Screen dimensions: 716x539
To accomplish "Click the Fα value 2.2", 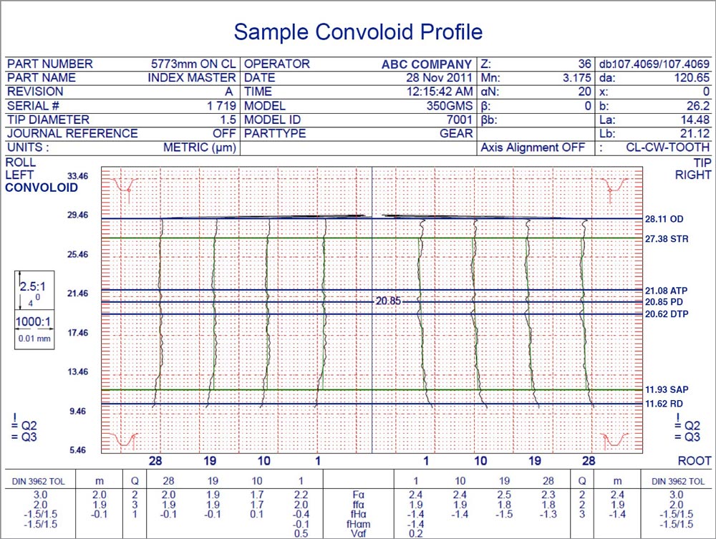I will coord(301,495).
